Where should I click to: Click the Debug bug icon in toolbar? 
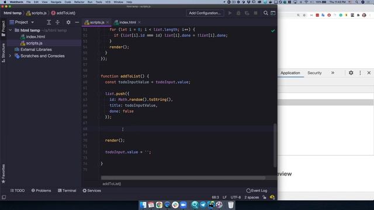[238, 13]
